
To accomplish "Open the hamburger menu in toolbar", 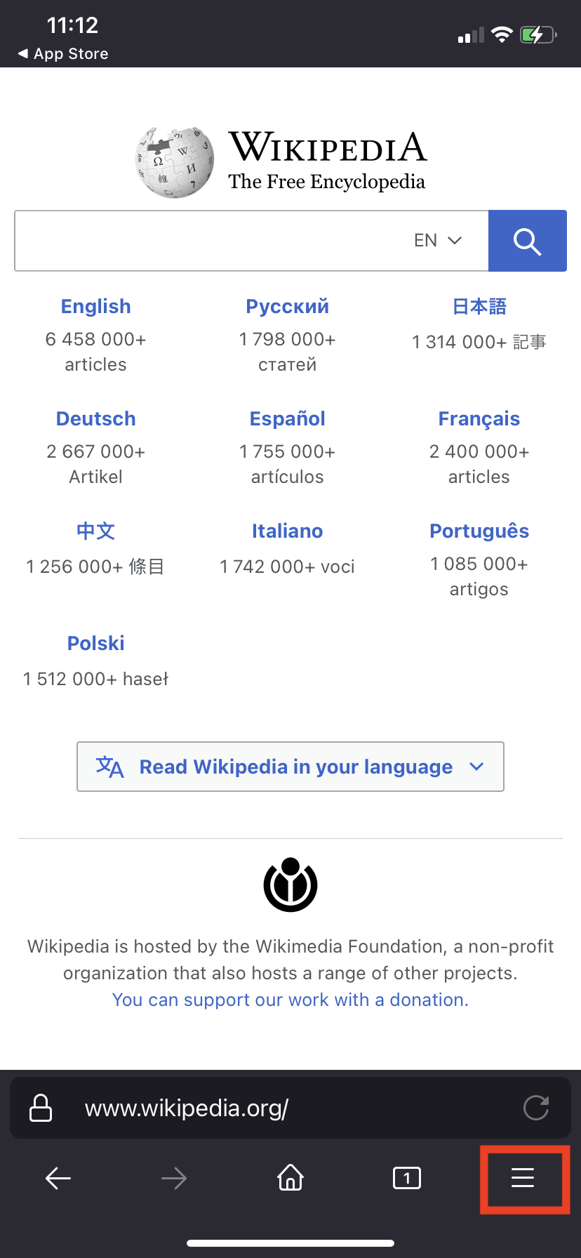I will 523,1177.
